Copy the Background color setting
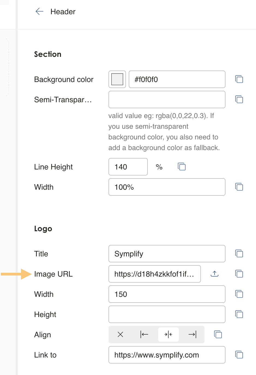The image size is (256, 375). [239, 79]
